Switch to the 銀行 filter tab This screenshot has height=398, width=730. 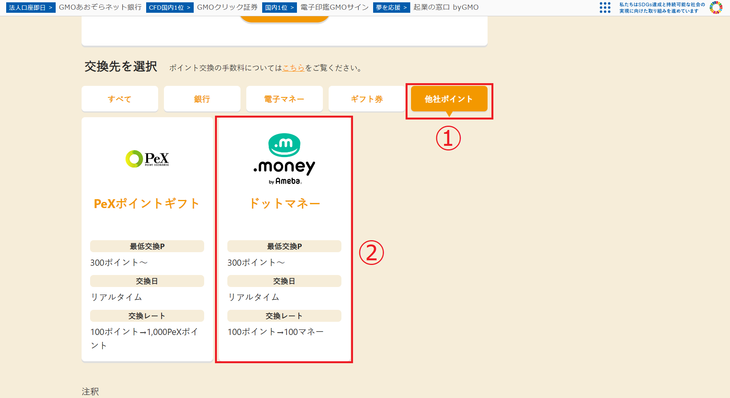pyautogui.click(x=202, y=99)
